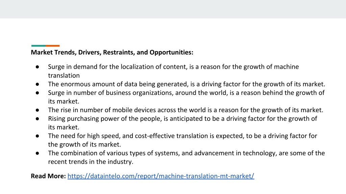The image size is (346, 194).
Task: Click the bullet beside 'Rising purchasing power of the people'
Action: click(x=37, y=119)
